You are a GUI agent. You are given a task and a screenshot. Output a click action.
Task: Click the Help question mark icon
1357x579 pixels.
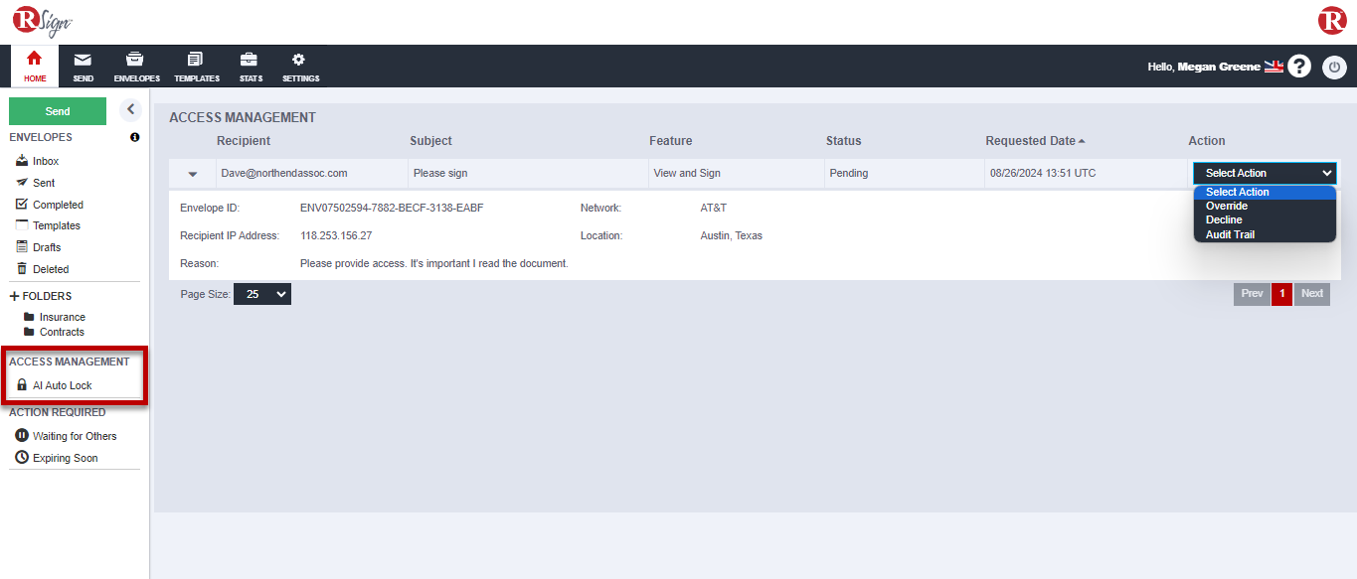point(1299,67)
